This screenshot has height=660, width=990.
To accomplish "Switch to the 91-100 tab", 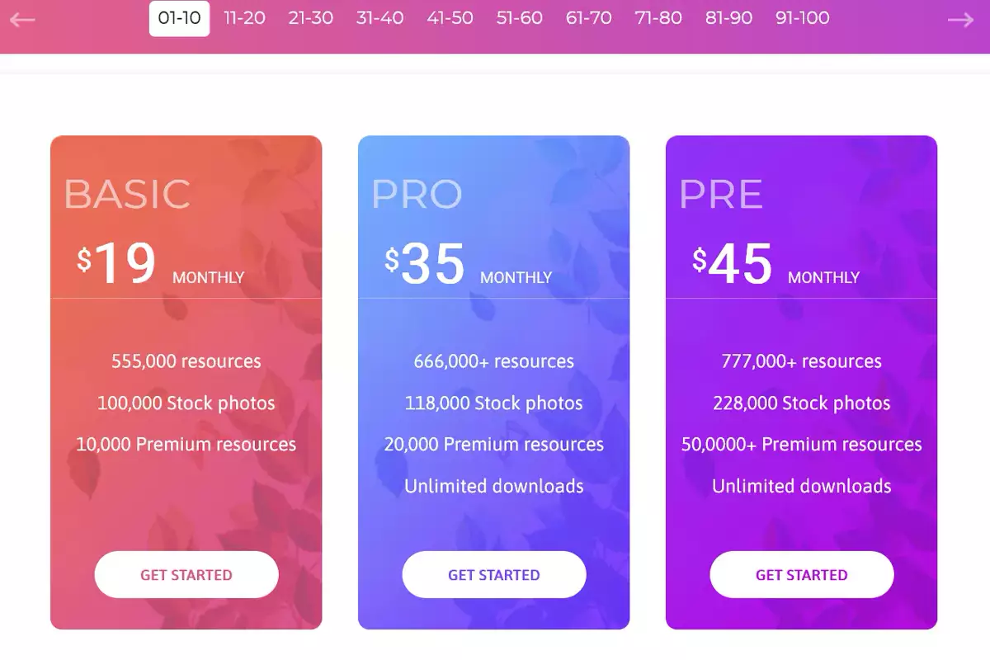I will tap(802, 18).
